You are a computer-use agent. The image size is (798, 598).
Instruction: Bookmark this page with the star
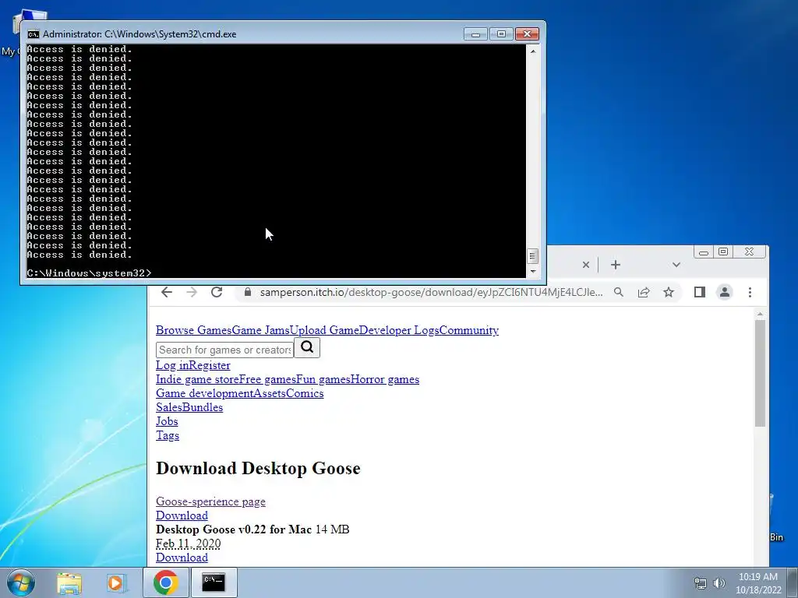(x=668, y=292)
